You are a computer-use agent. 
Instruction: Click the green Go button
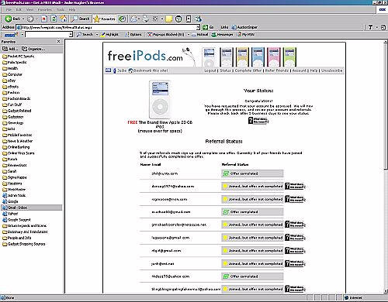(x=208, y=27)
